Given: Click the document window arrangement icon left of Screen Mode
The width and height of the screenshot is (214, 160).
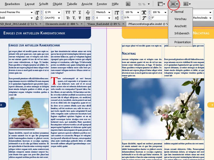Looking at the screenshot, I should coord(160,4).
